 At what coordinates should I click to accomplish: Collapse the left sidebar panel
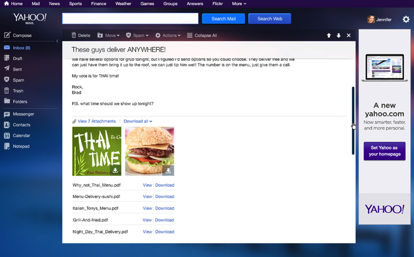click(x=57, y=41)
